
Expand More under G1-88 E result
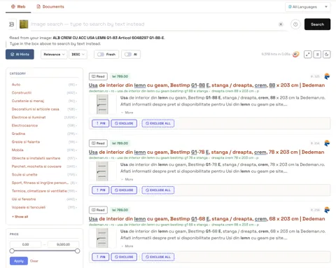coord(127,113)
